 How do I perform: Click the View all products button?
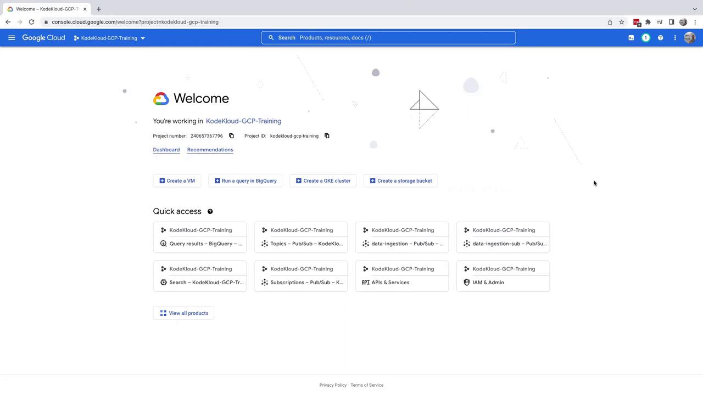click(x=183, y=313)
